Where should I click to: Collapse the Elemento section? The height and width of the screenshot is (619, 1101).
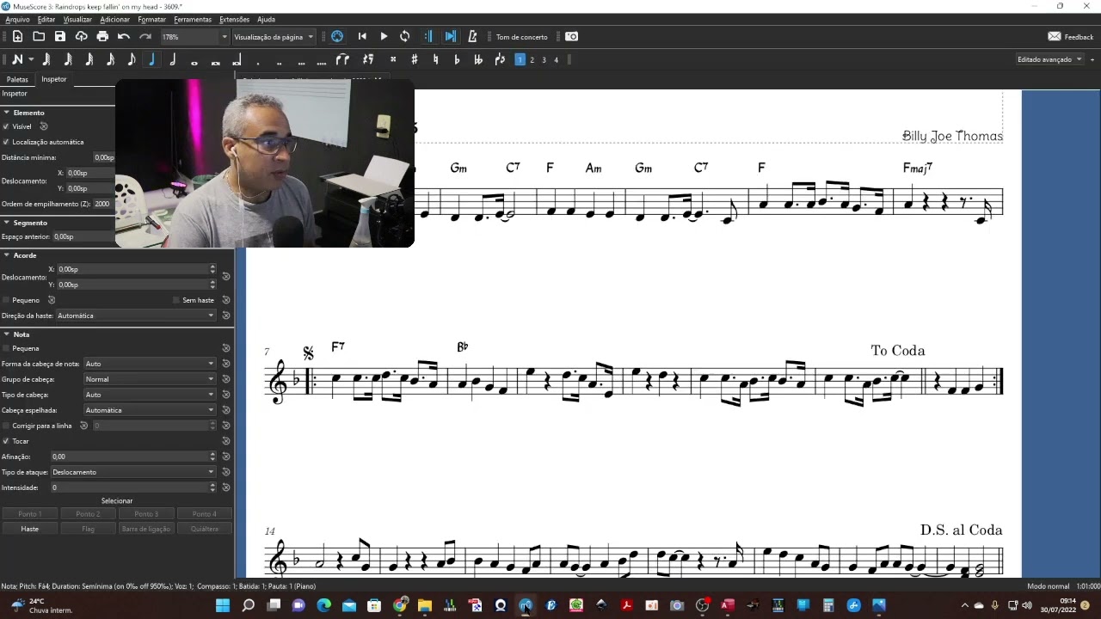[7, 113]
